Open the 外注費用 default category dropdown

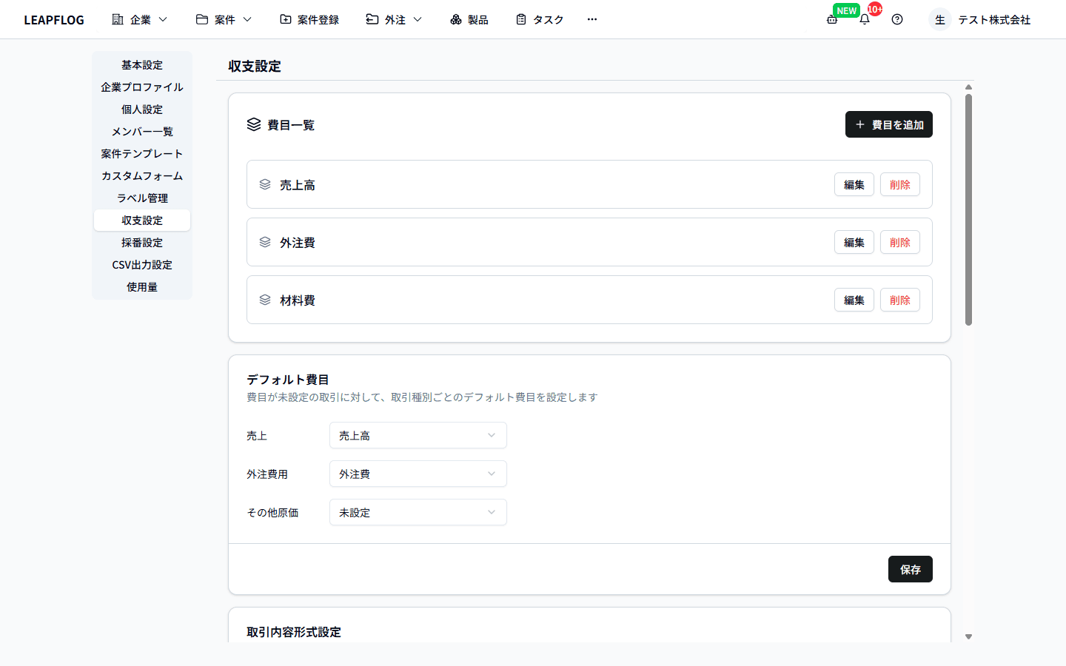[418, 474]
